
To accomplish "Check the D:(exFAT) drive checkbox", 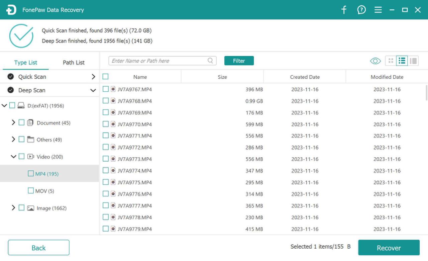I will pos(12,105).
